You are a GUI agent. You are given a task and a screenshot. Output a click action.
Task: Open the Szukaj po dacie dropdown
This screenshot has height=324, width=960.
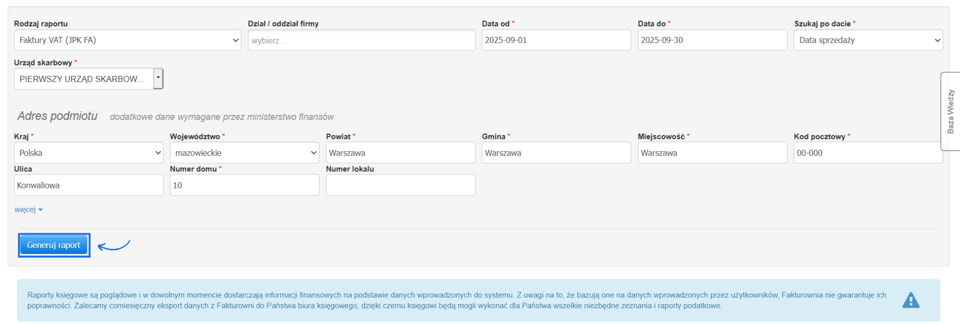pos(868,40)
